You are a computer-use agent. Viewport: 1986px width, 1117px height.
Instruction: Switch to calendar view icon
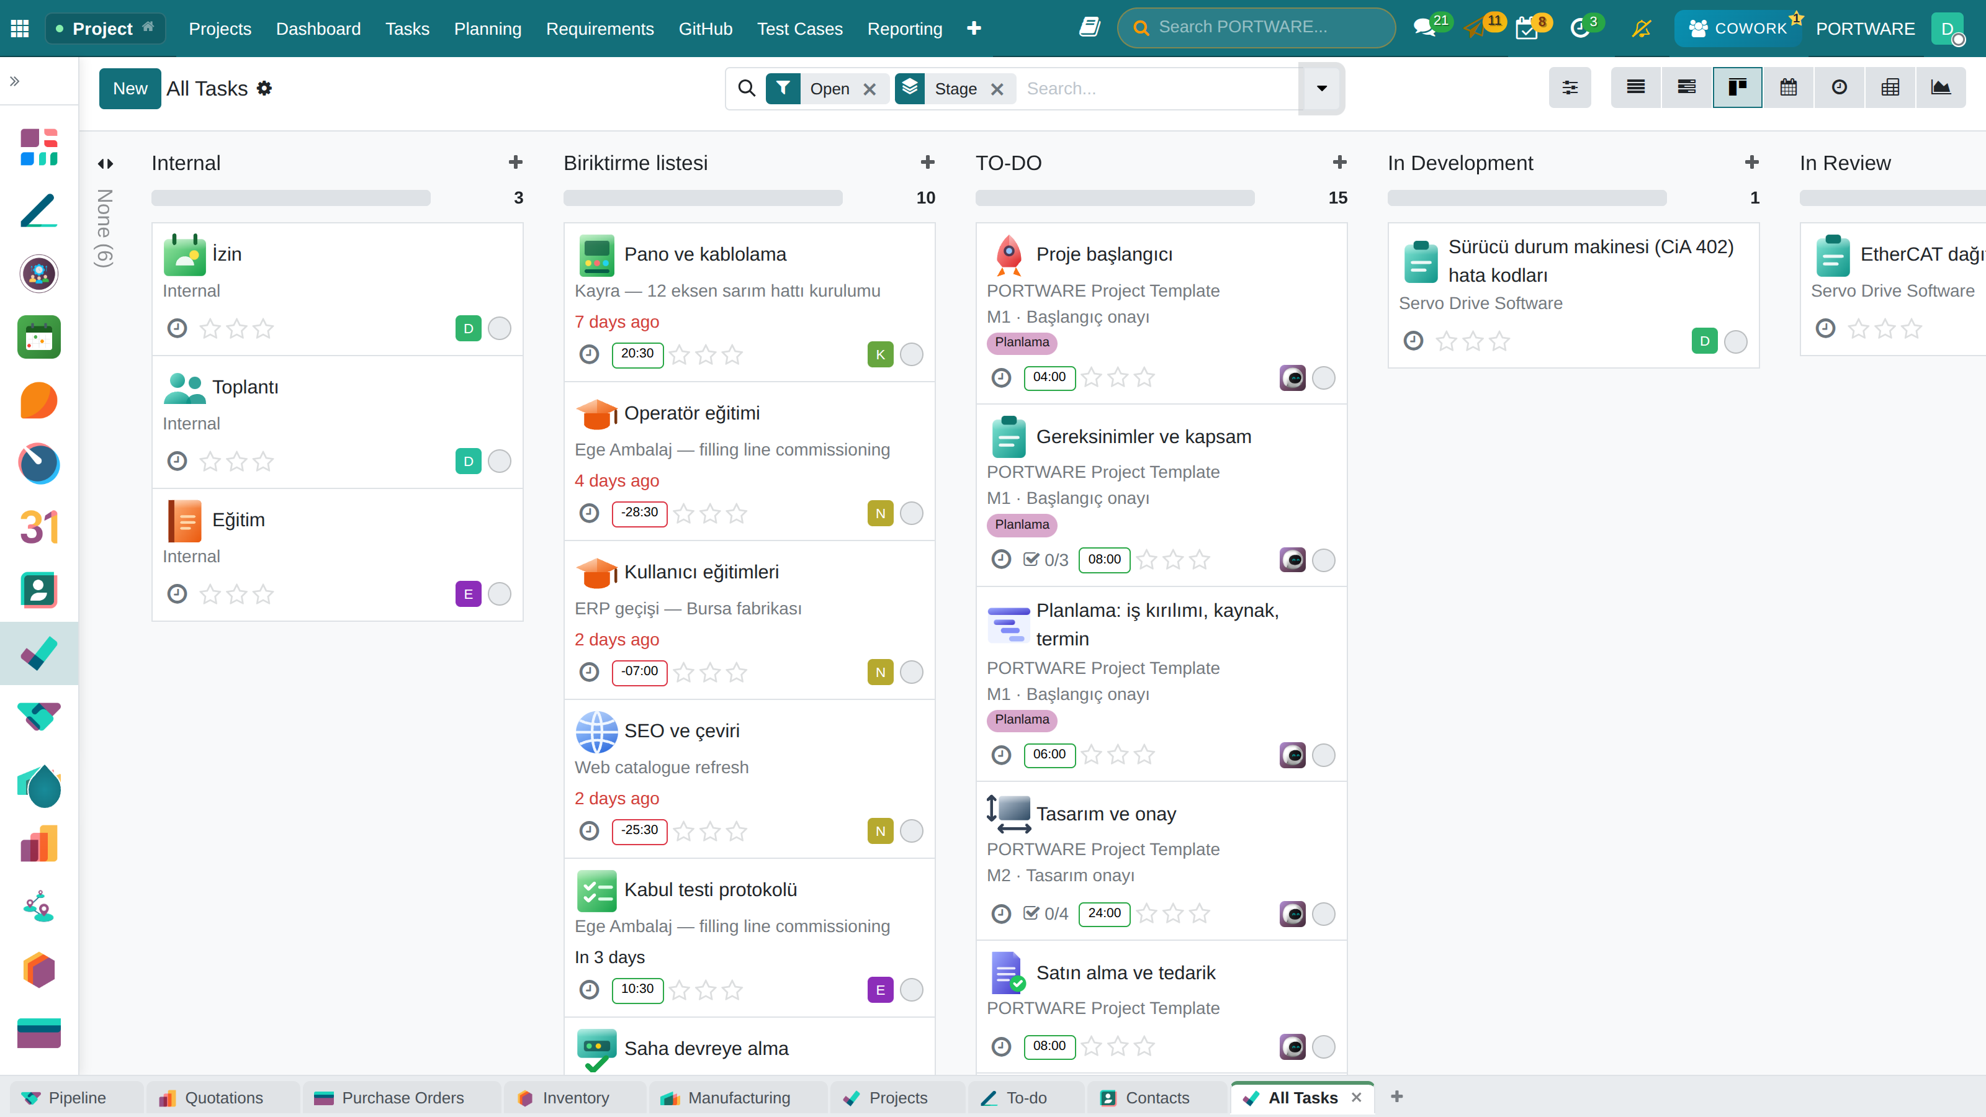[1788, 88]
